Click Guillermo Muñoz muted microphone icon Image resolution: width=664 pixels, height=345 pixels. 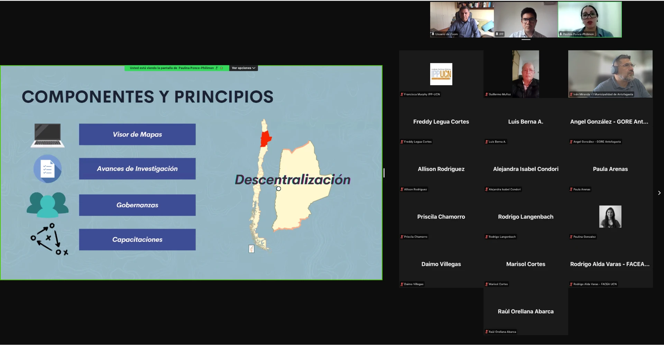(x=487, y=94)
